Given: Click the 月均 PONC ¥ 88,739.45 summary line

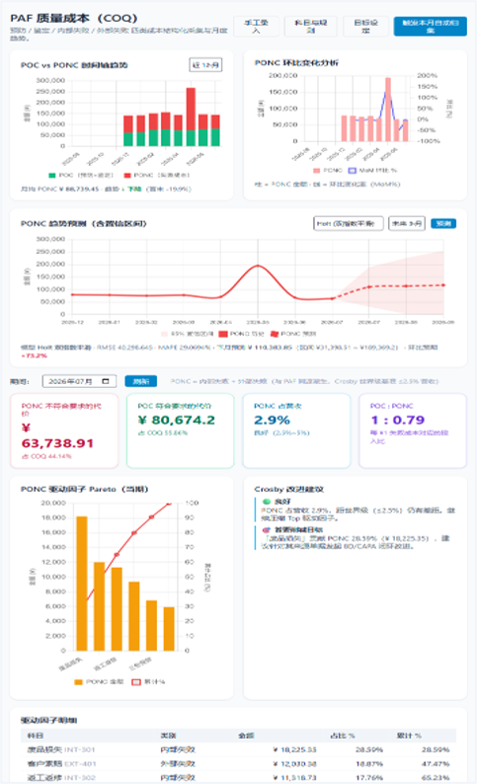Looking at the screenshot, I should 106,189.
